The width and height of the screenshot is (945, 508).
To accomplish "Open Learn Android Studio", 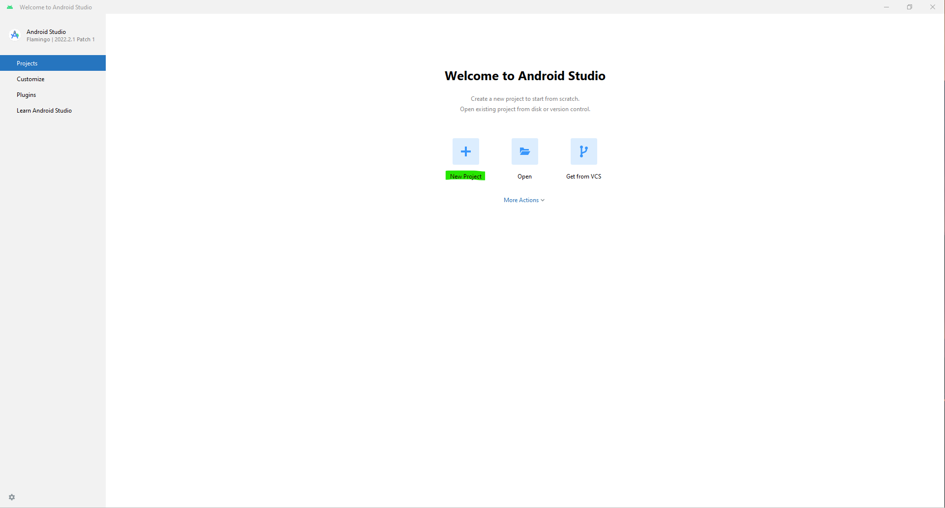I will [44, 110].
